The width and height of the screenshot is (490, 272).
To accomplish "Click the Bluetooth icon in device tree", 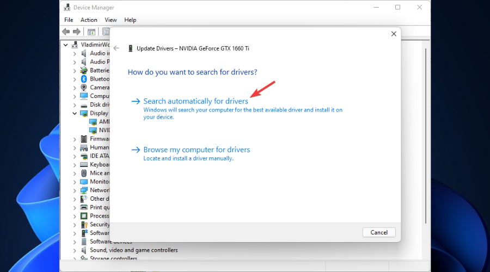I will [x=84, y=79].
